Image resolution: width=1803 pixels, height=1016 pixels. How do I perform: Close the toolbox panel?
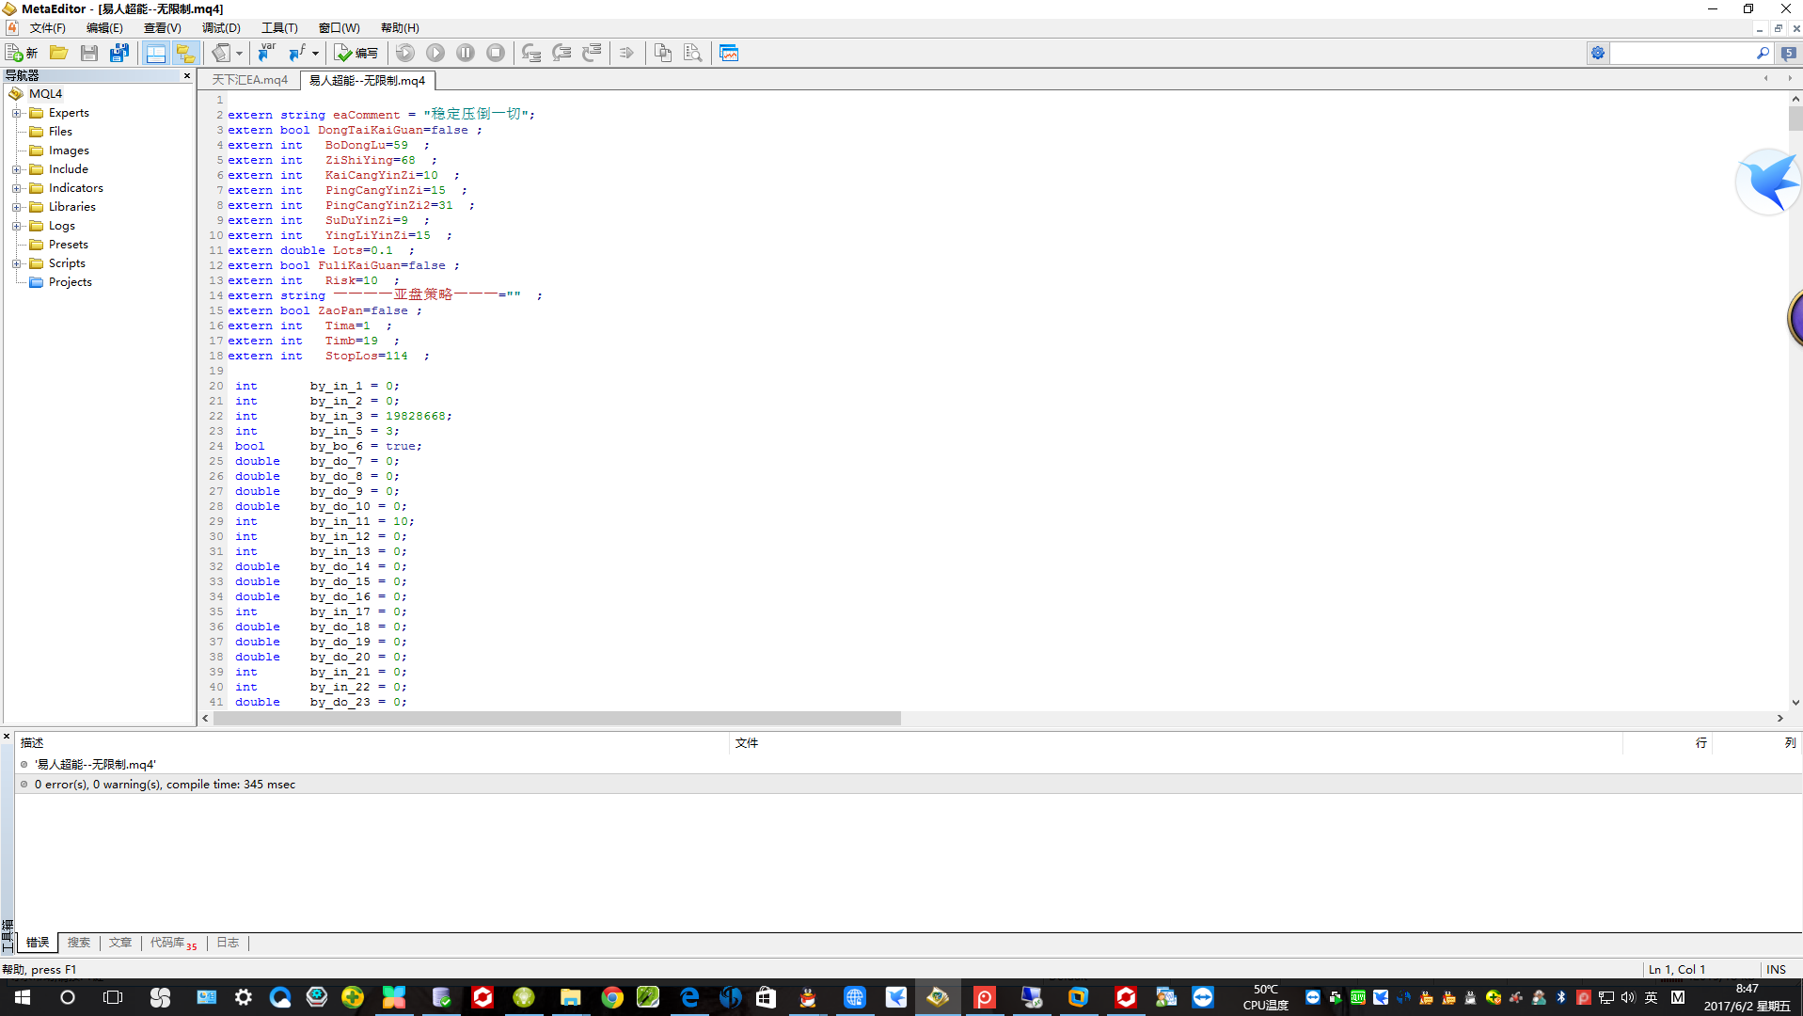(x=7, y=737)
